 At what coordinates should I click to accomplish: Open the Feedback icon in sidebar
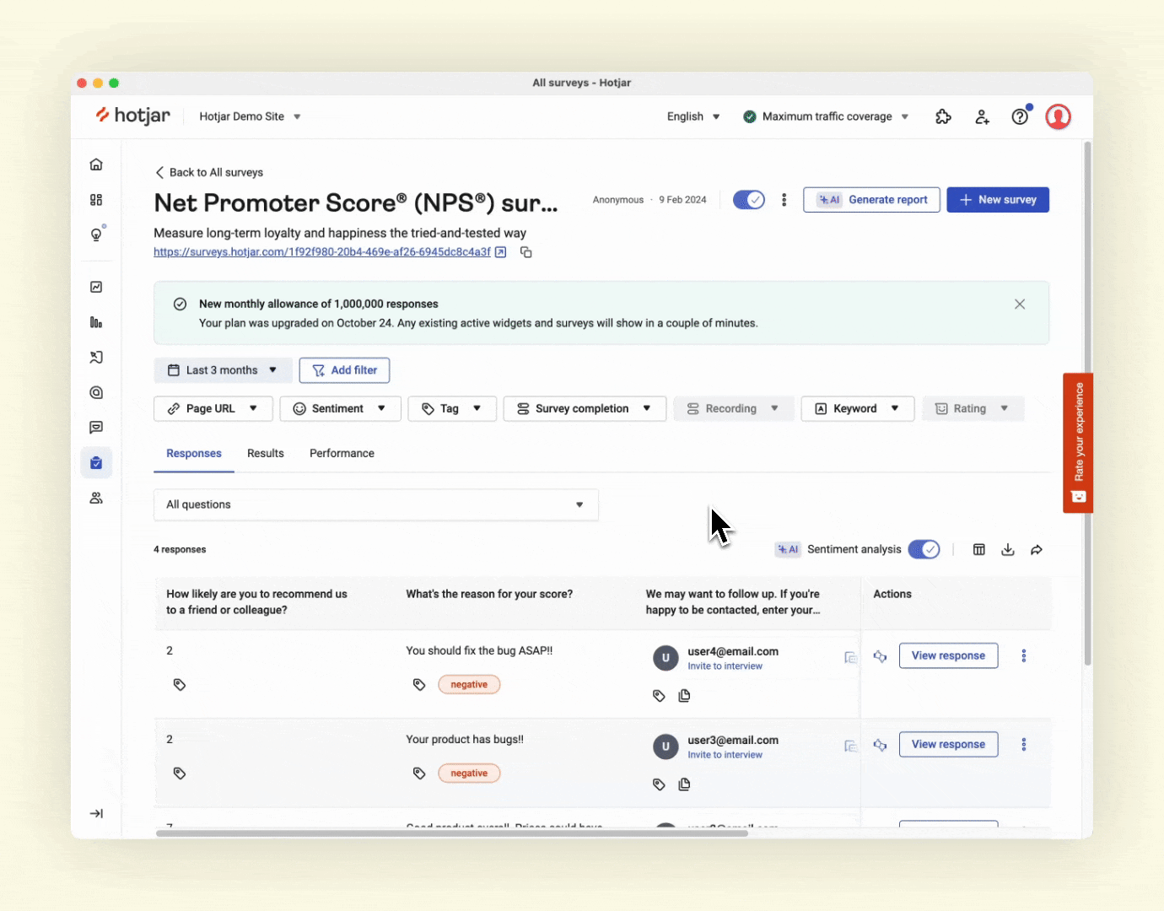(96, 428)
